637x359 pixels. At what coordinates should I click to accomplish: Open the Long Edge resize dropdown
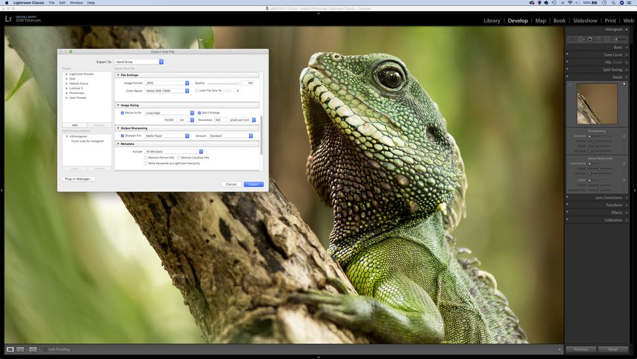coord(169,112)
